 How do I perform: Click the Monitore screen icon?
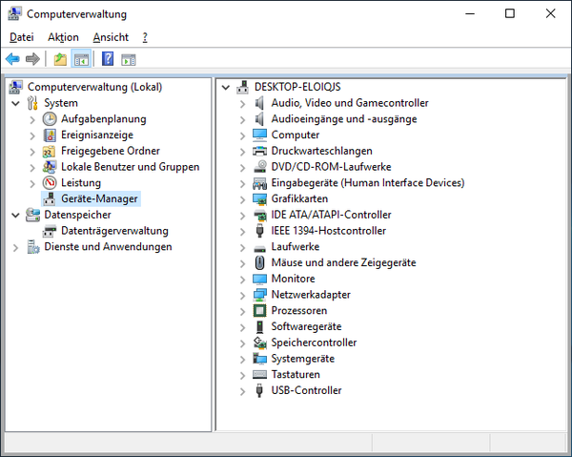pyautogui.click(x=259, y=279)
